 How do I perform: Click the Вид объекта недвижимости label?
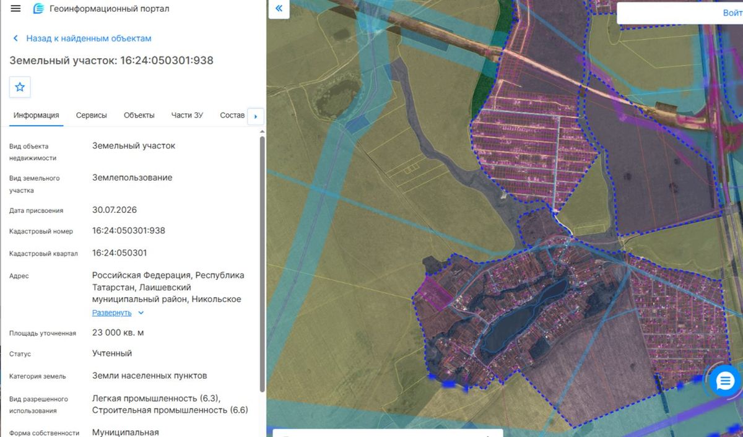[33, 152]
